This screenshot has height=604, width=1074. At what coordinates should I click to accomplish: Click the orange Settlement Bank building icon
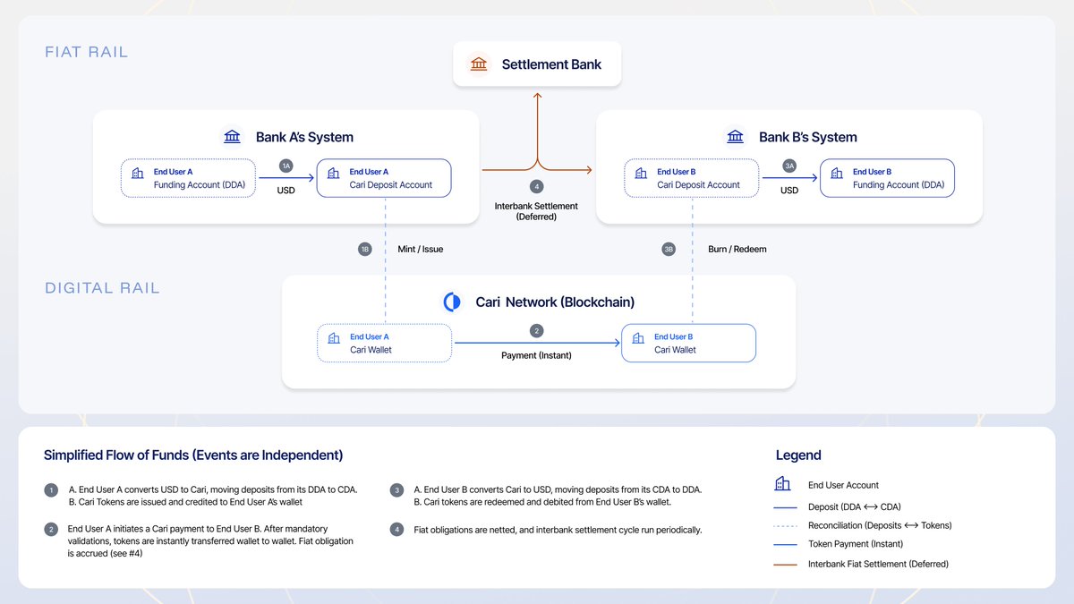coord(479,64)
